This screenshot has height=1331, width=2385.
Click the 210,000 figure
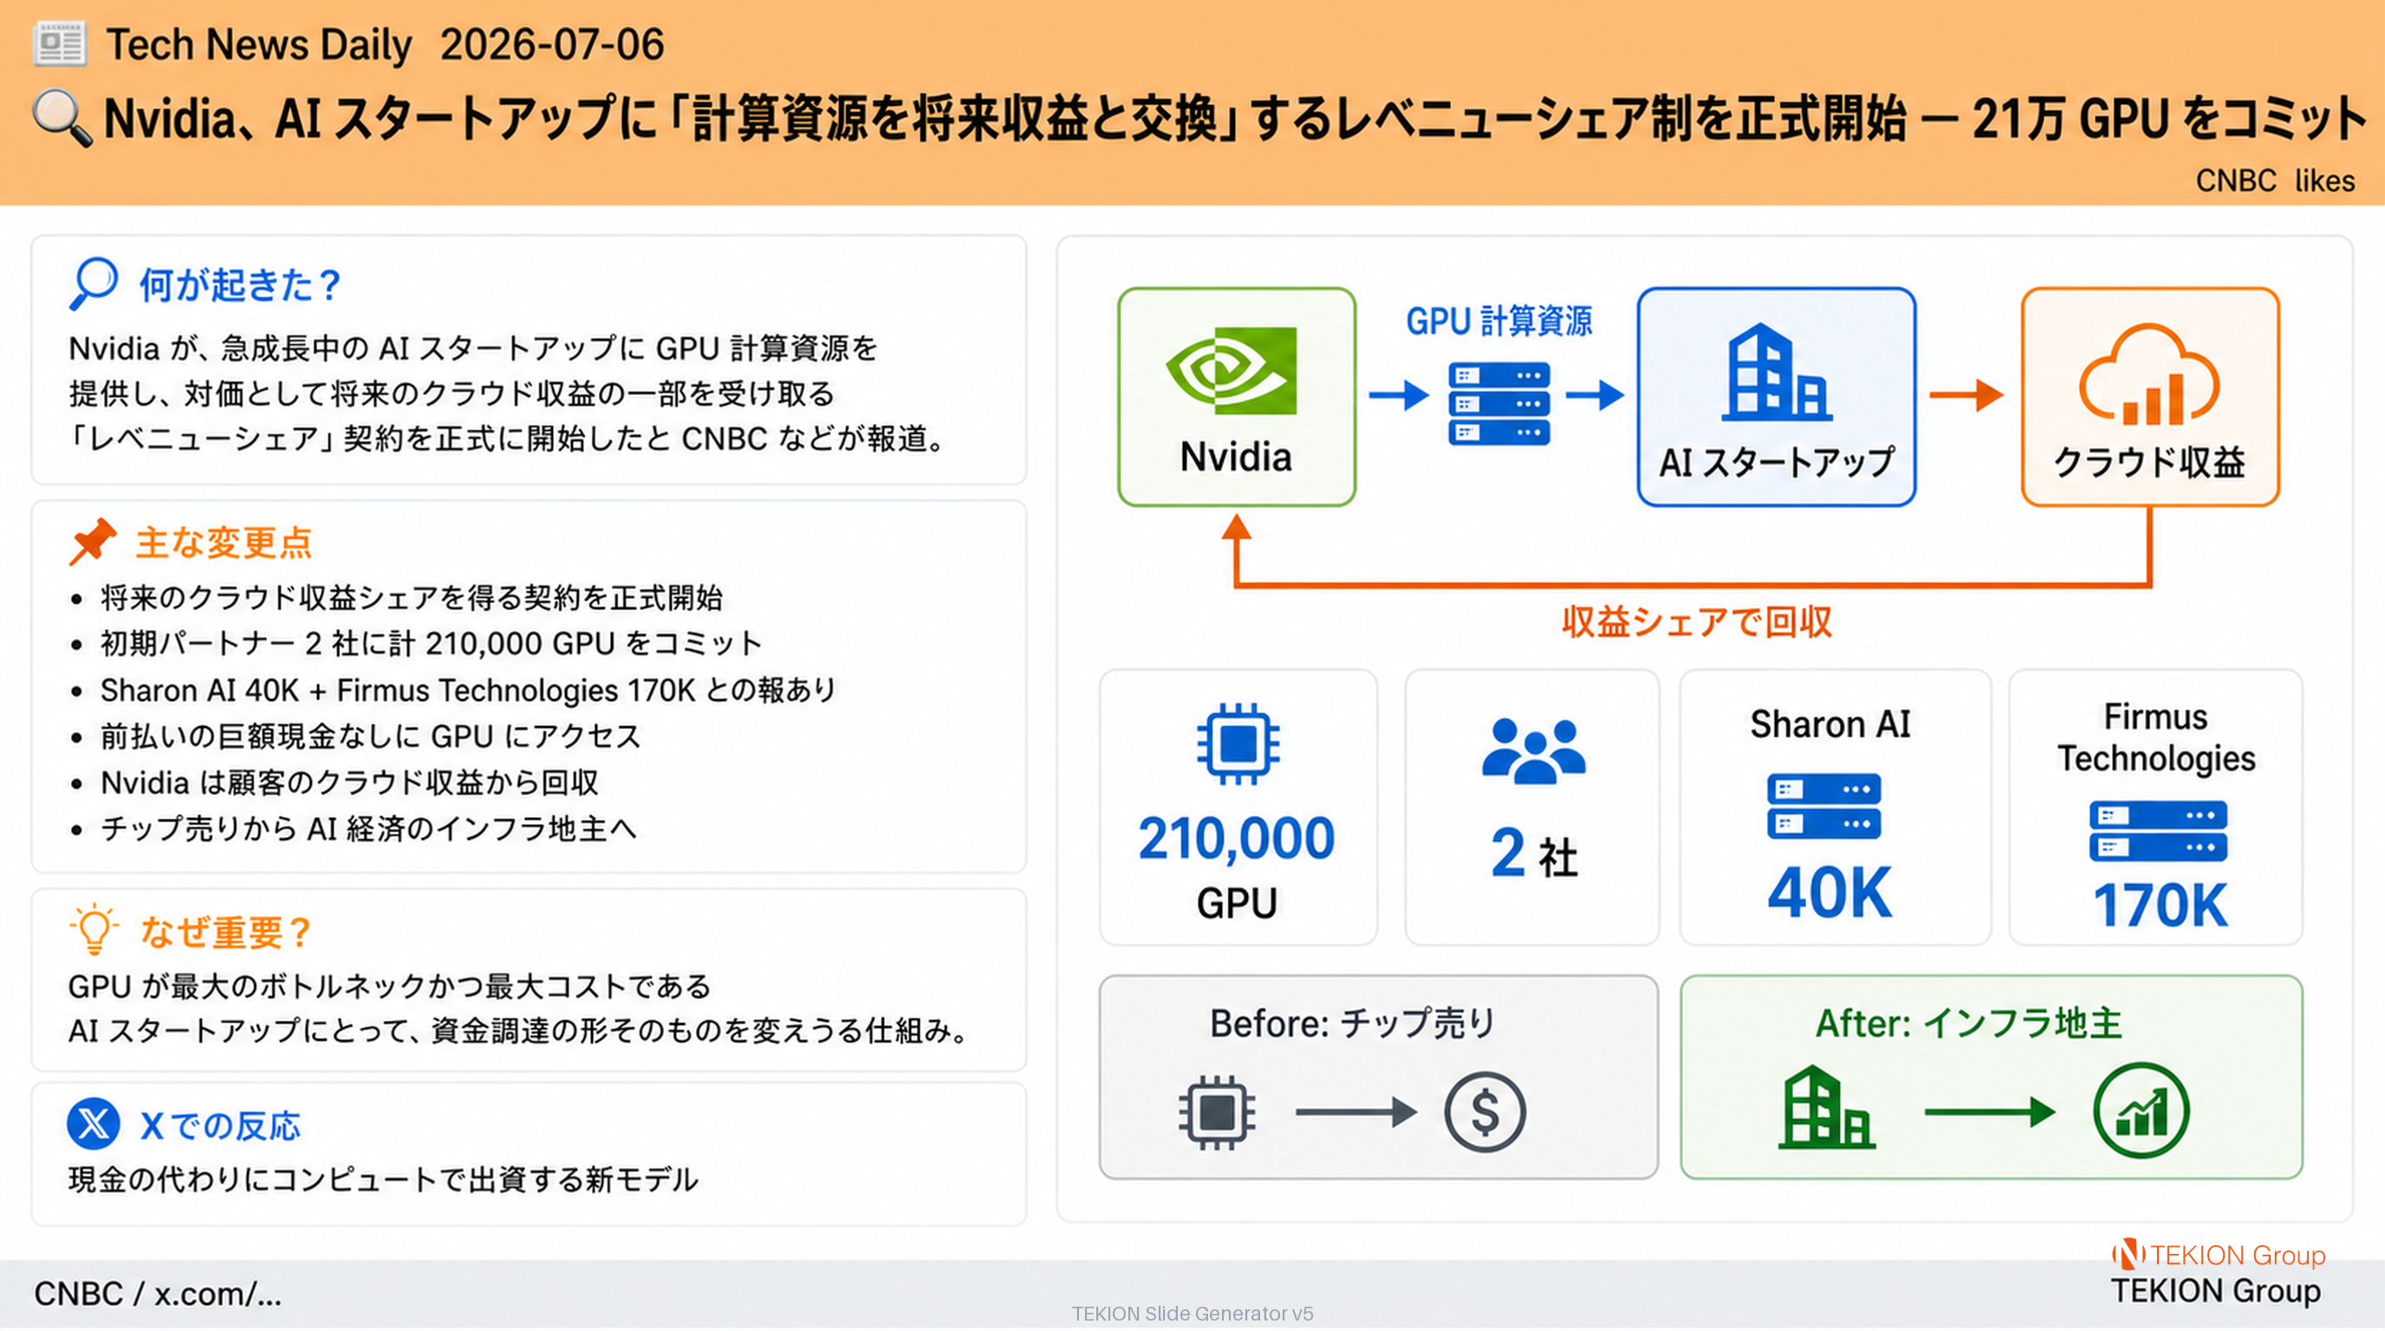click(x=1237, y=839)
